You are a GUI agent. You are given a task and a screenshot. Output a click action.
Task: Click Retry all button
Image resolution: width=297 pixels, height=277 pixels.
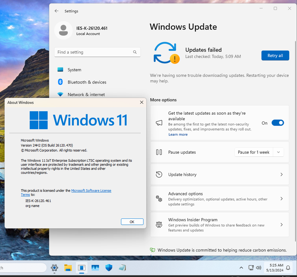pyautogui.click(x=275, y=56)
